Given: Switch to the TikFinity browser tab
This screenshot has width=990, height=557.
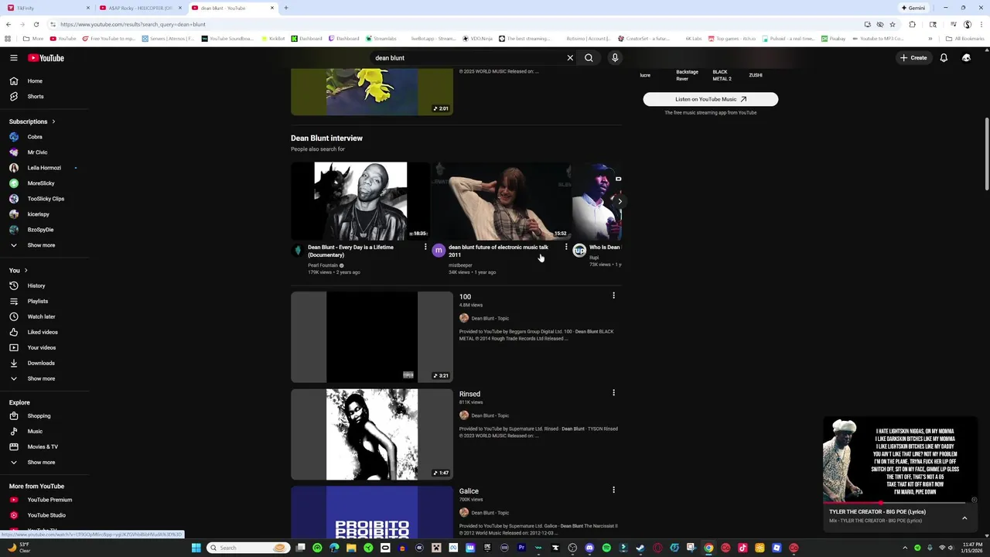Looking at the screenshot, I should pyautogui.click(x=48, y=8).
